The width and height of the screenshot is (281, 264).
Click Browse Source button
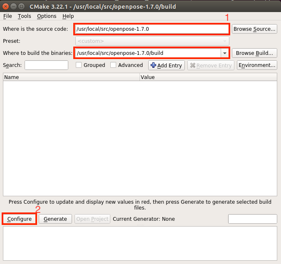(x=254, y=29)
